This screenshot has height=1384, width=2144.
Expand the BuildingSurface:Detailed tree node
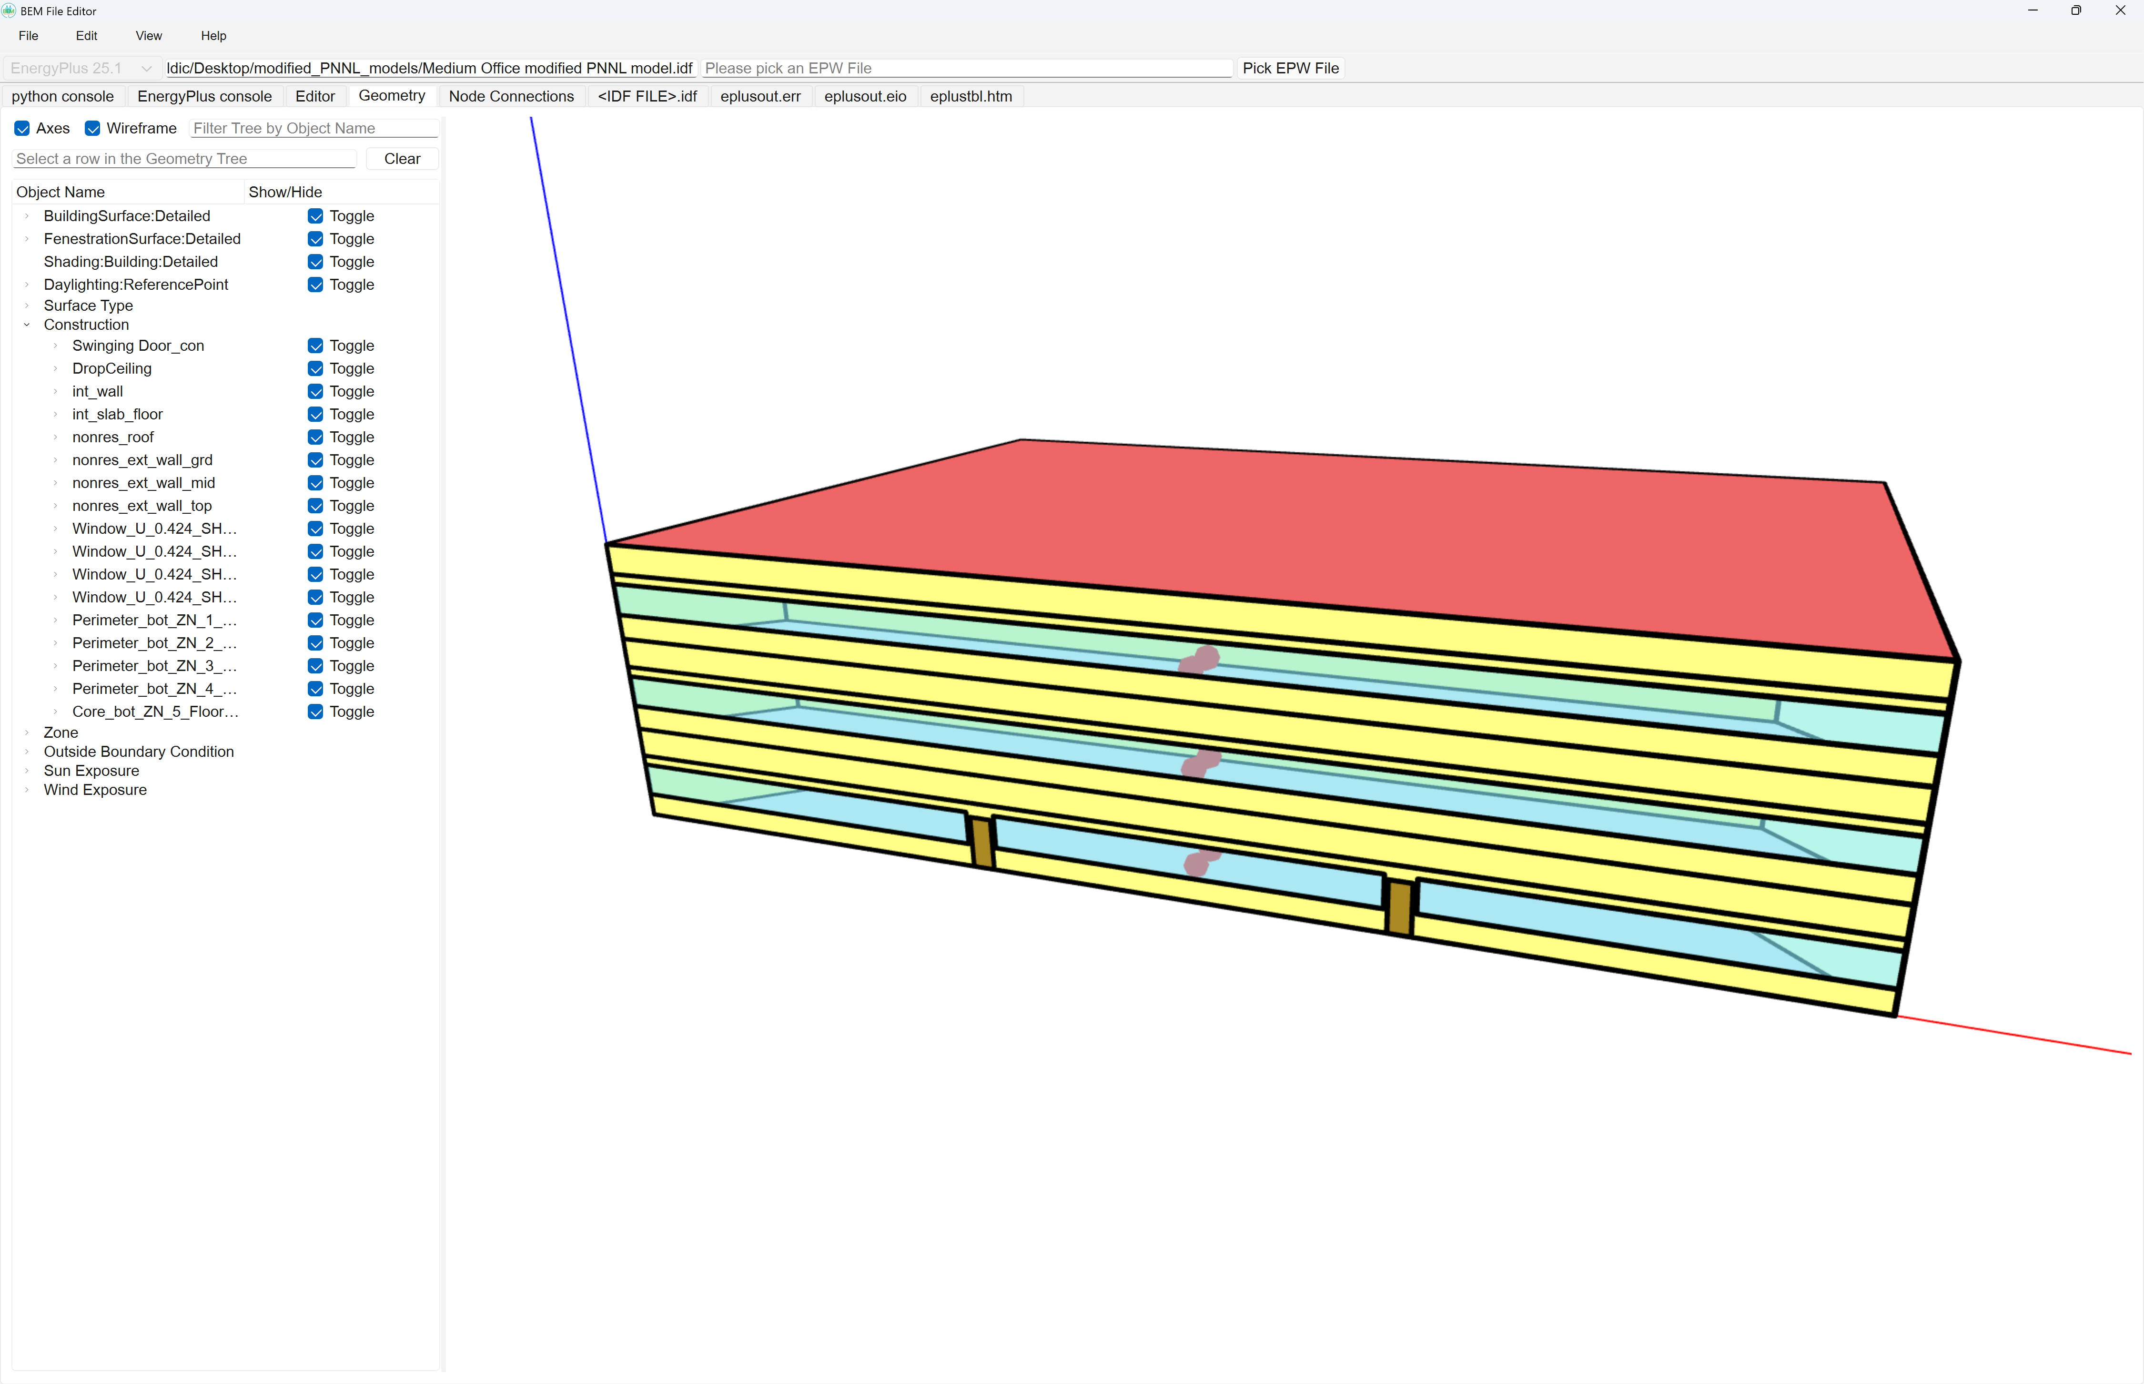[27, 216]
